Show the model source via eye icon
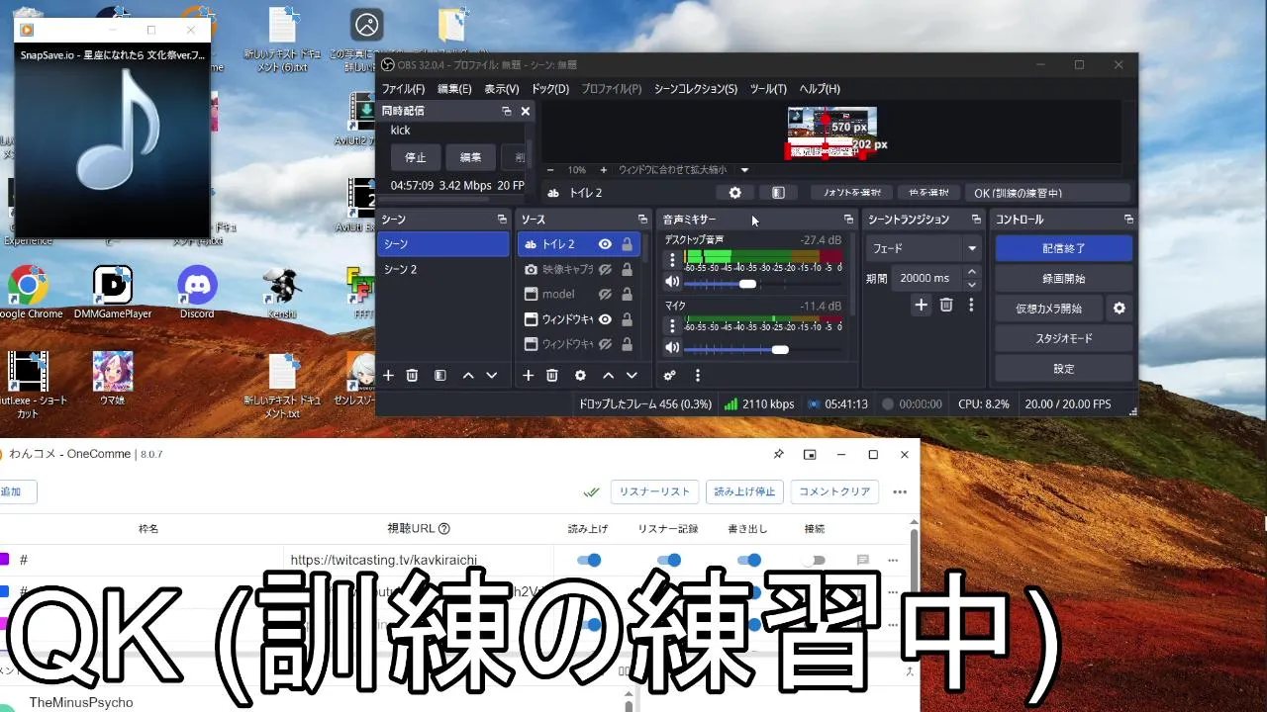 click(605, 295)
